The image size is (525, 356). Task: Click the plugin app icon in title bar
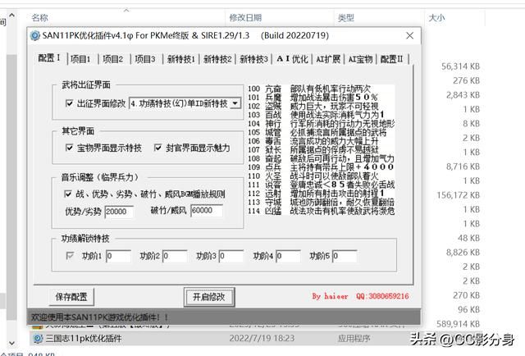point(34,35)
